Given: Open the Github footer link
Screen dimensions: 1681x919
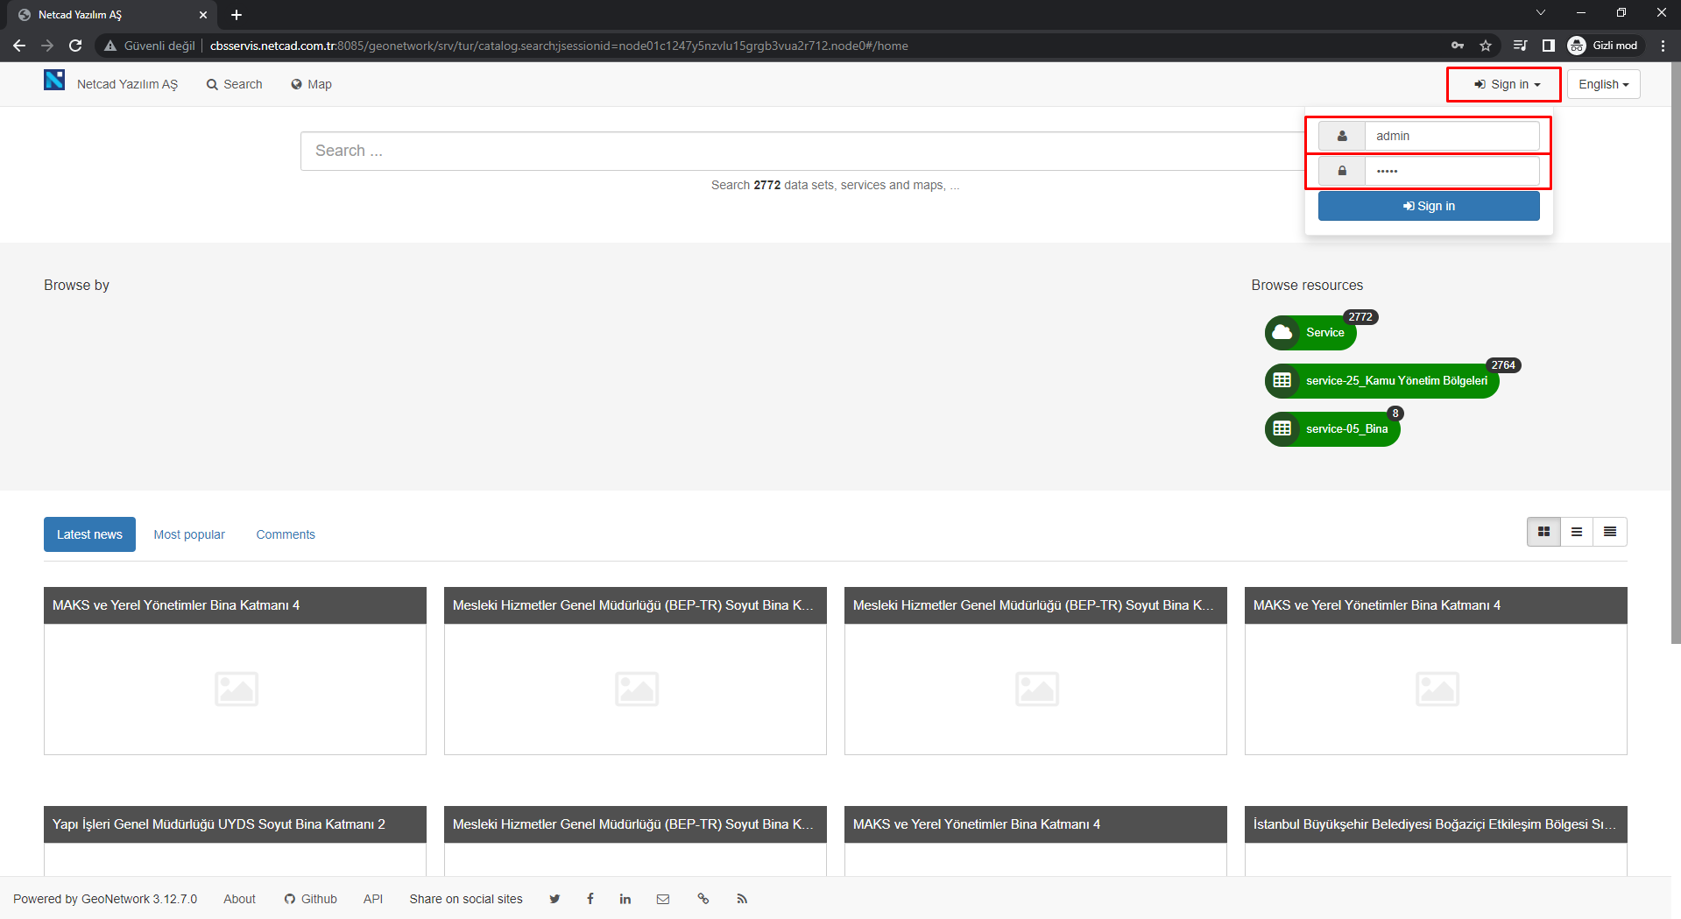Looking at the screenshot, I should point(310,899).
